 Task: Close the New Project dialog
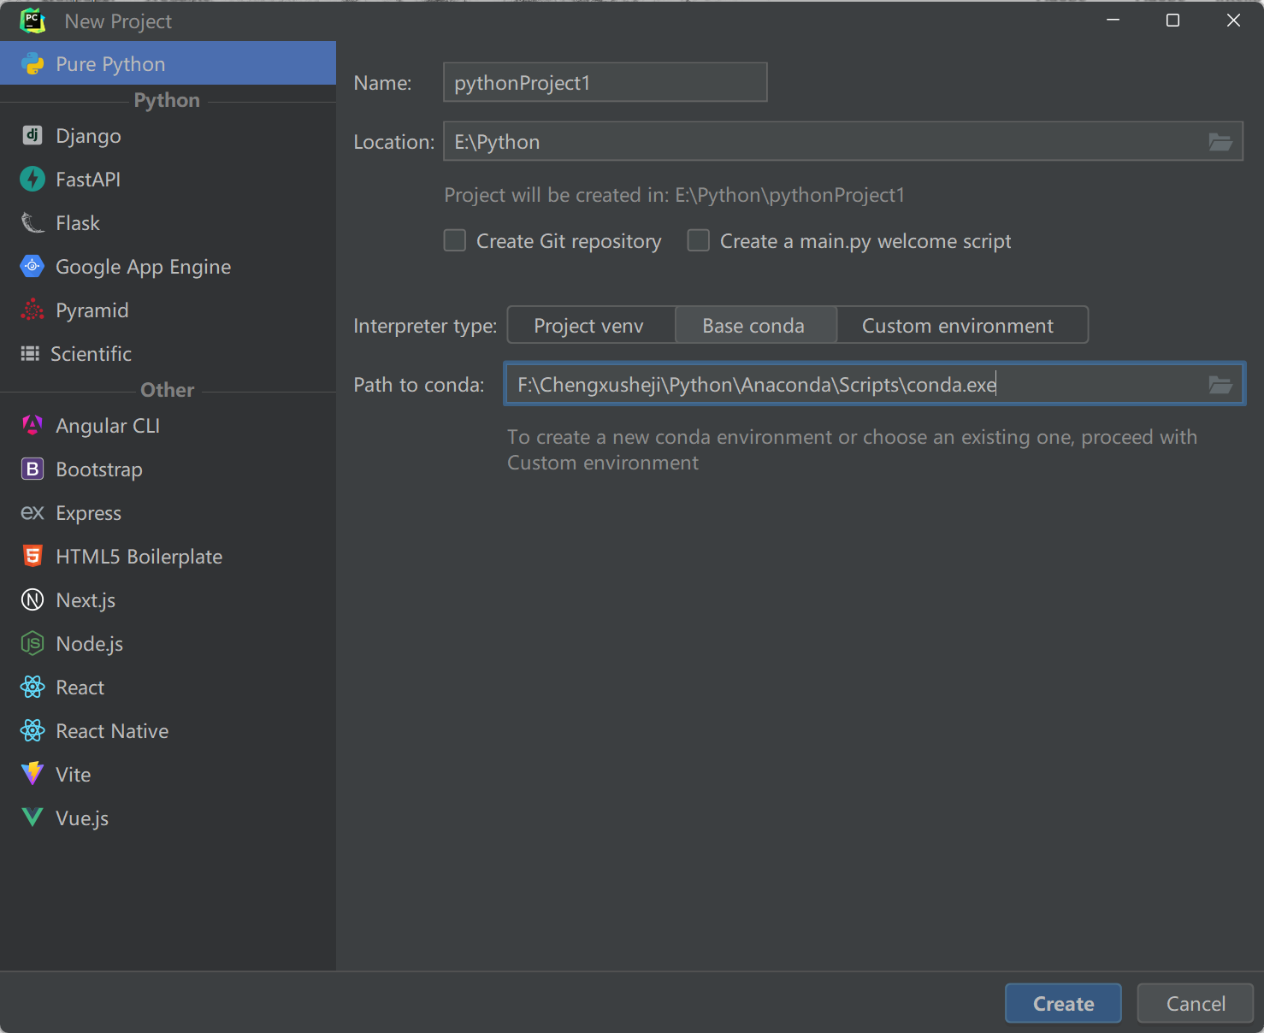[1233, 21]
